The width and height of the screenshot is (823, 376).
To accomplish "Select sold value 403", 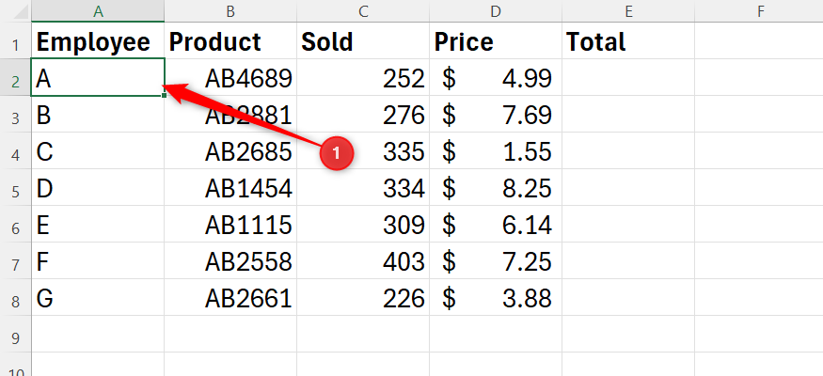I will (x=363, y=261).
